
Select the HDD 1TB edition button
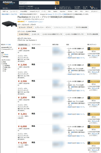35,34
